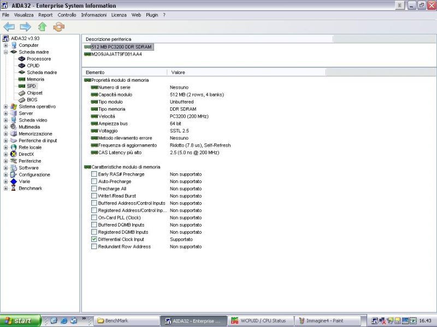
Task: Open the Visualizza menu
Action: [x=23, y=15]
